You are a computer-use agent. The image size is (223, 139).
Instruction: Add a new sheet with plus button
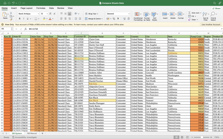42,133
